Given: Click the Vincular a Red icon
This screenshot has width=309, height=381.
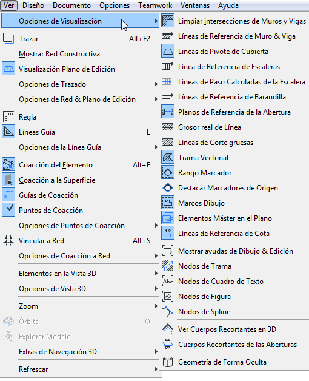Looking at the screenshot, I should 8,241.
